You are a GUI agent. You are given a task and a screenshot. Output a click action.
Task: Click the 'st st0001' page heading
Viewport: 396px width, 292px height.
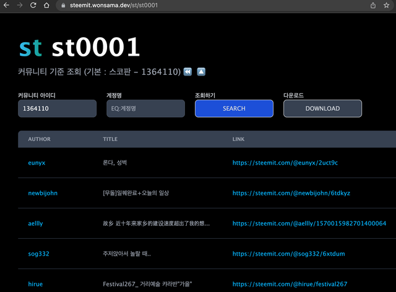[x=79, y=47]
